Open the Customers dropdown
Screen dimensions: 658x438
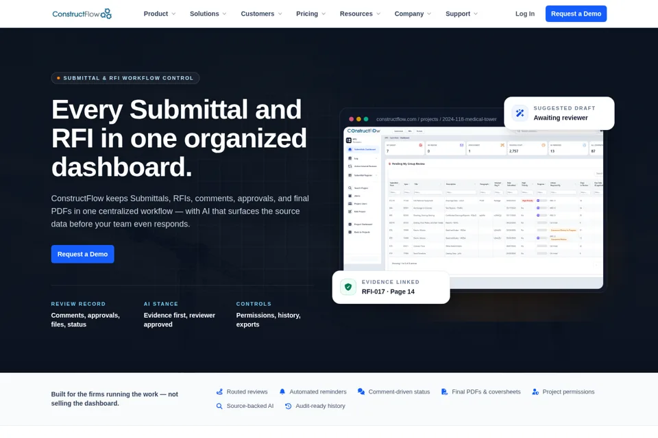click(261, 14)
